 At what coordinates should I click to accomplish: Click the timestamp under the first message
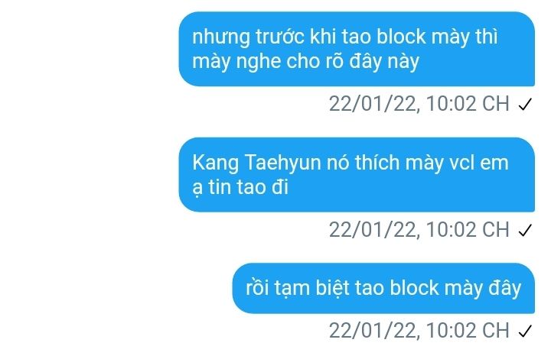pos(419,104)
